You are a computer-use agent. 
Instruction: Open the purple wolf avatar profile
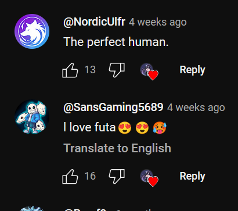point(32,31)
